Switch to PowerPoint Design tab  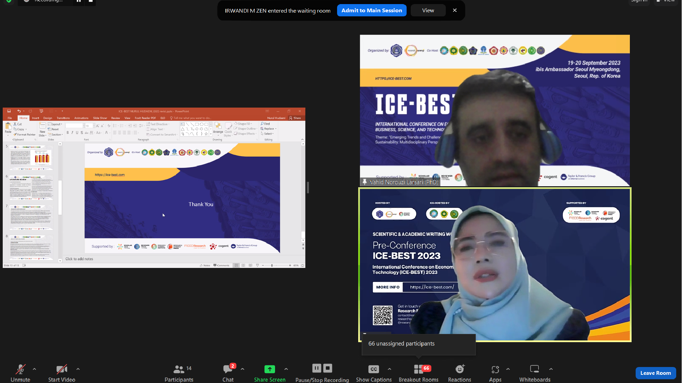coord(48,118)
